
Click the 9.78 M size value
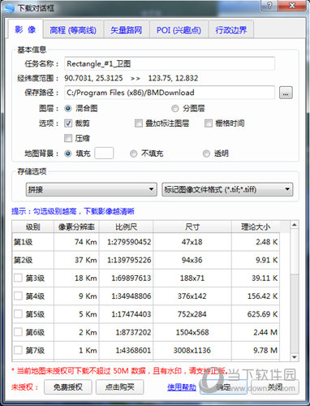(265, 351)
